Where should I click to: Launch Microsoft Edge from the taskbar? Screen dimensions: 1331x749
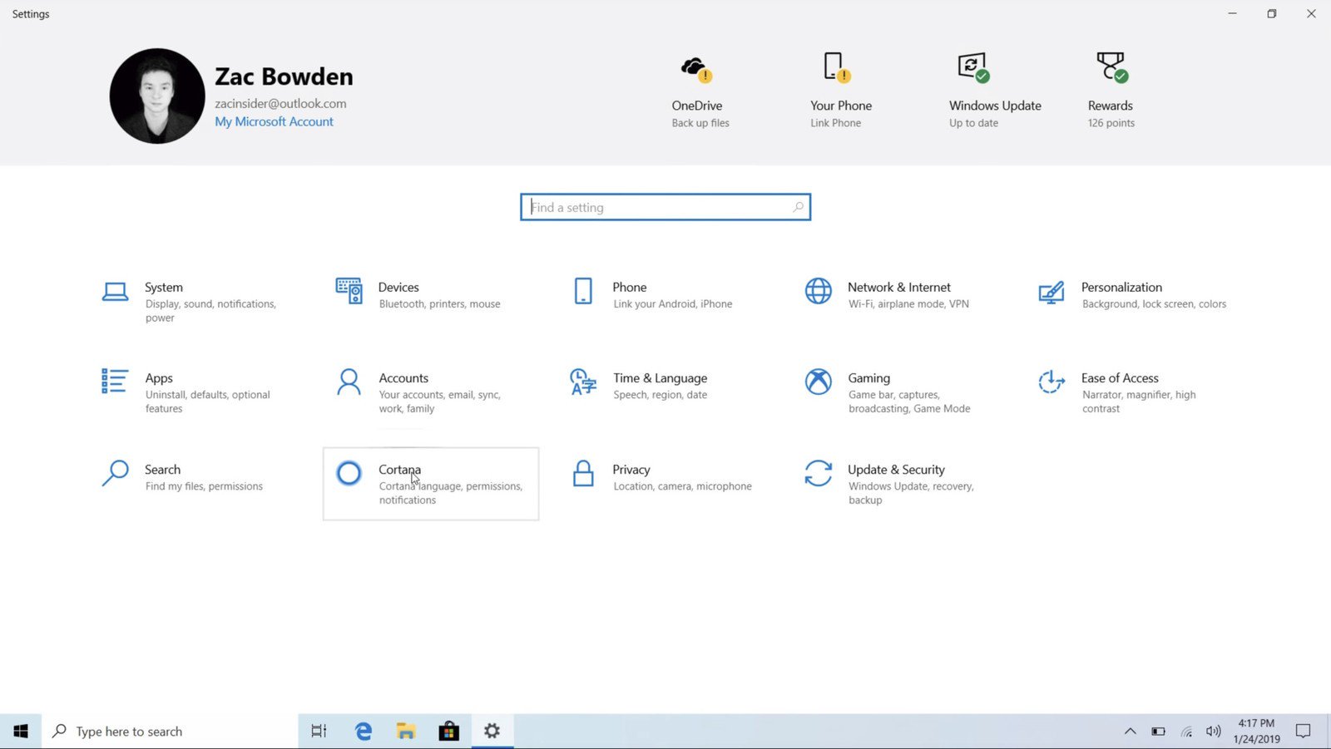(363, 731)
